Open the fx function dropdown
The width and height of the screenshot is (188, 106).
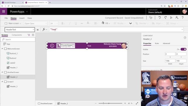(x=45, y=29)
